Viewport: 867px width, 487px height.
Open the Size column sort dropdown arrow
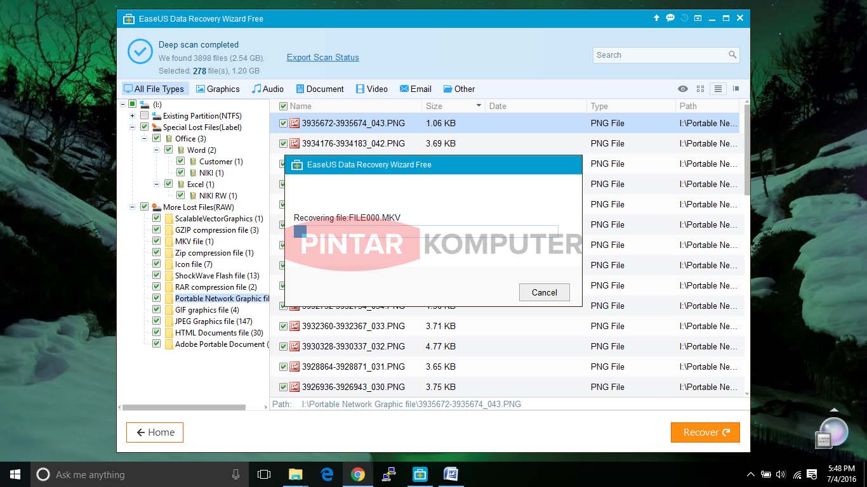tap(478, 106)
